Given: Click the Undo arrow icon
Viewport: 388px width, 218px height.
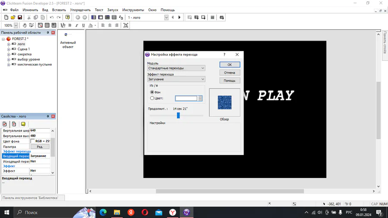Looking at the screenshot, I should pos(52,18).
